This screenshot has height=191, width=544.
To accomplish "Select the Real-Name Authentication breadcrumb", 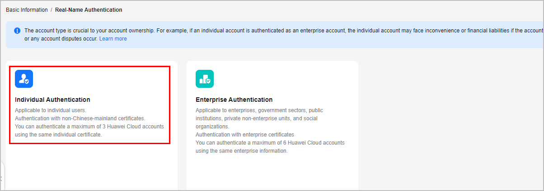I will click(x=89, y=9).
